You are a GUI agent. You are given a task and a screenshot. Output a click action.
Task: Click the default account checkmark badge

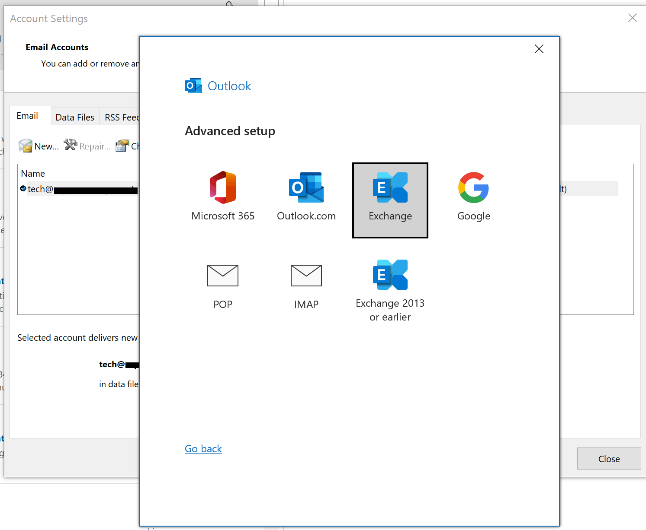[x=22, y=188]
